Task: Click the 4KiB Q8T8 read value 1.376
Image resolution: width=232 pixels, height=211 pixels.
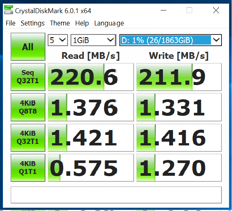Action: coord(91,107)
